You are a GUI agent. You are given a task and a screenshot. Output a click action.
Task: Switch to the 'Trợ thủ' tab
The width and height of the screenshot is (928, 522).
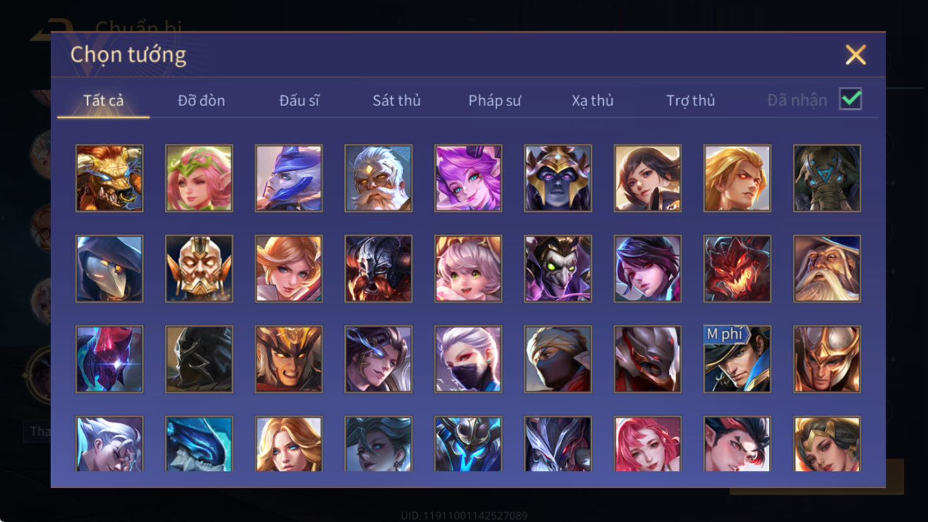[x=691, y=100]
